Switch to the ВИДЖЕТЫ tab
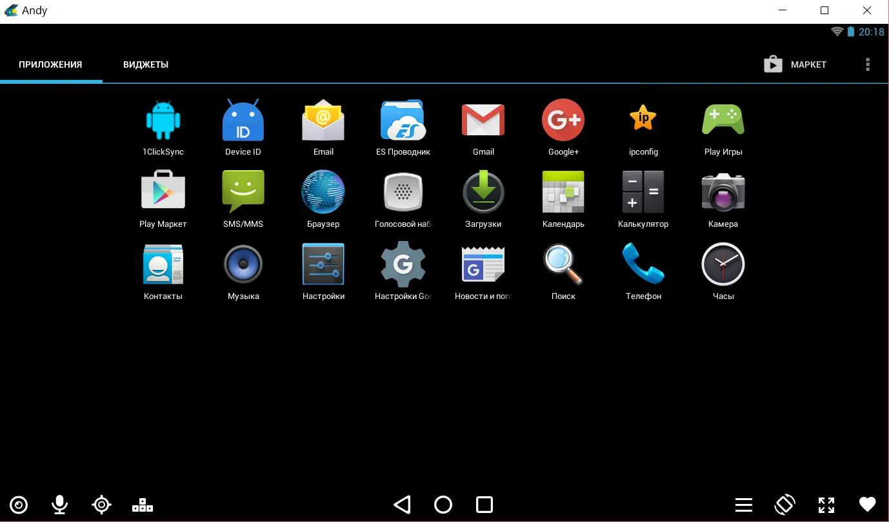The image size is (889, 522). (x=146, y=64)
